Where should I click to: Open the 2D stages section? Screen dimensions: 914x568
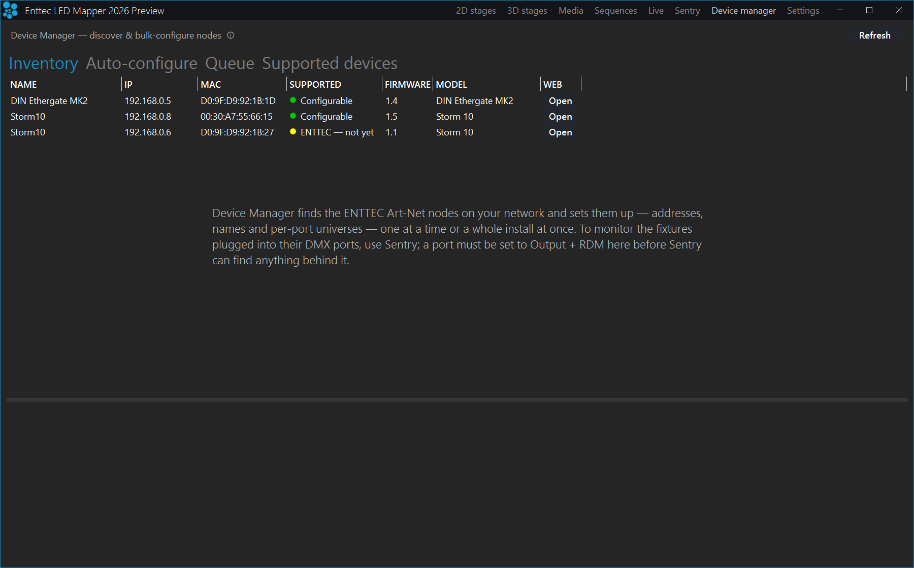click(476, 11)
